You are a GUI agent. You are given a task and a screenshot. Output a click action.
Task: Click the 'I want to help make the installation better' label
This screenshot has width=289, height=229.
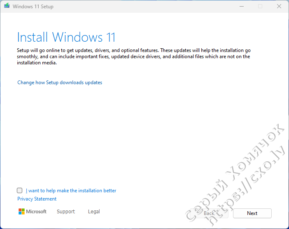pos(71,191)
